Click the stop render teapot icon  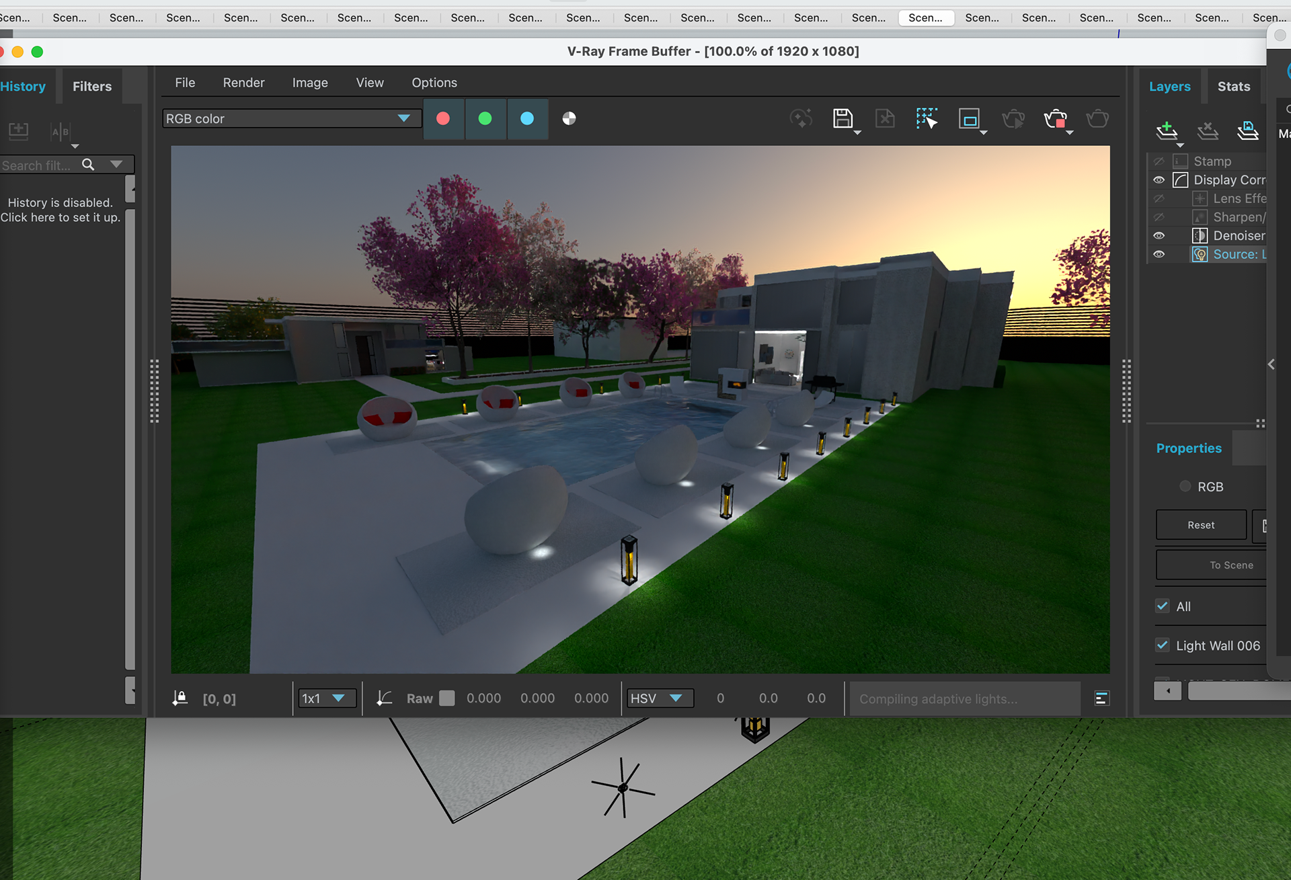[1055, 119]
